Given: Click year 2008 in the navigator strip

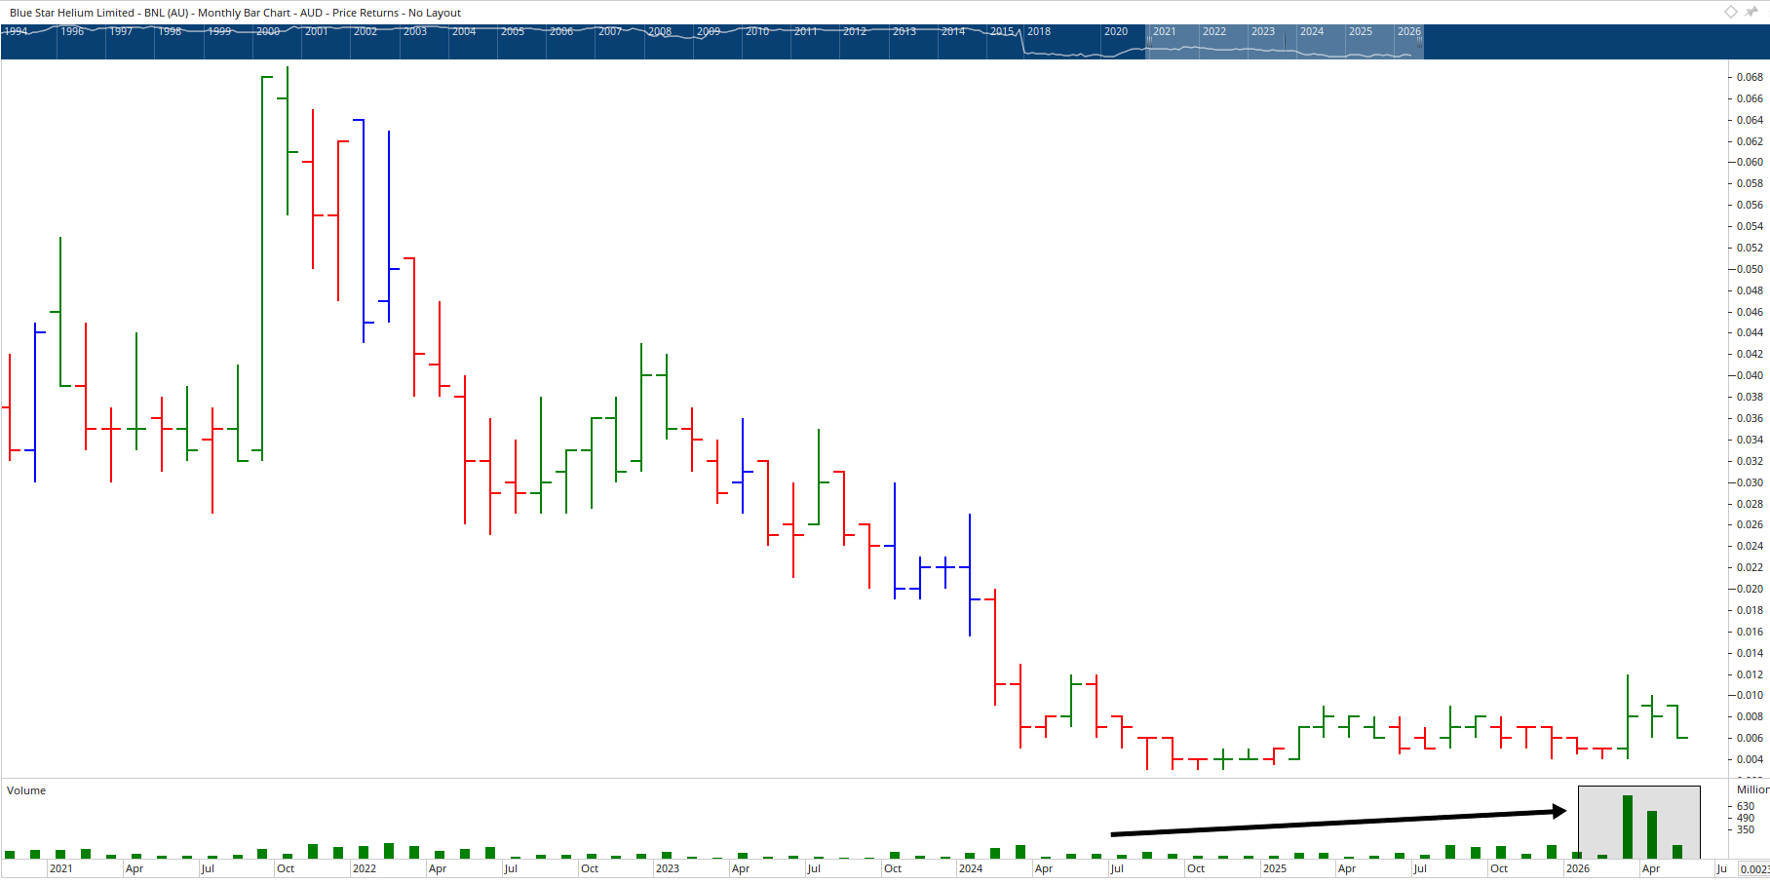Looking at the screenshot, I should tap(660, 31).
